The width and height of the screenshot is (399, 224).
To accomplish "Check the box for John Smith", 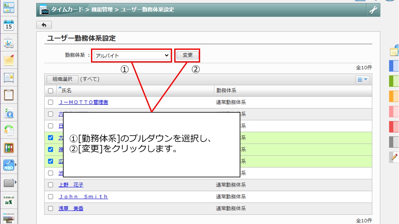I will (50, 197).
